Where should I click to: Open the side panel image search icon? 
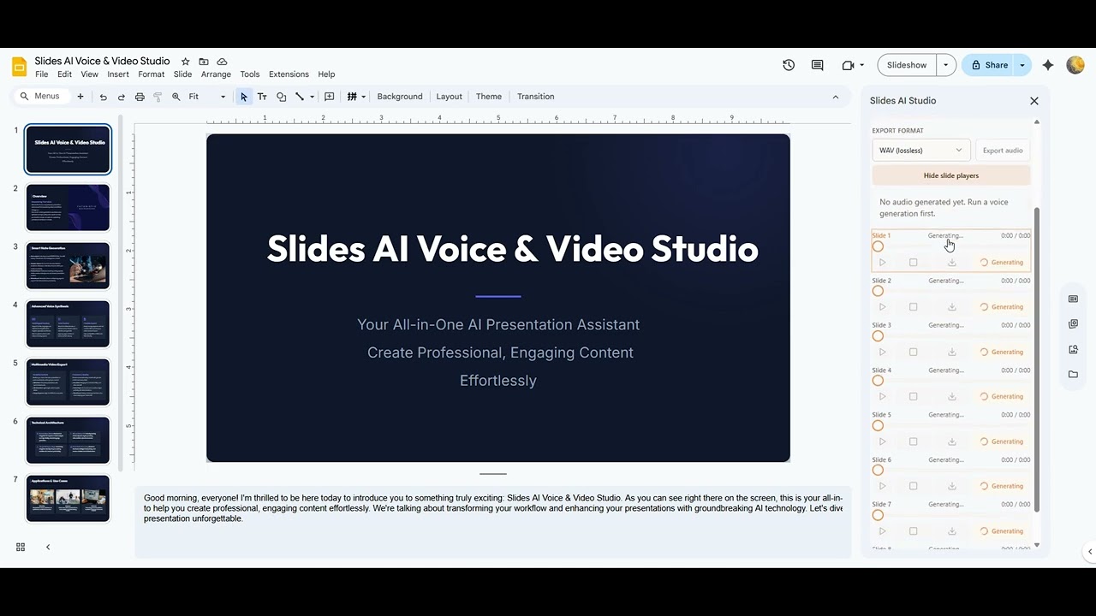tap(1073, 349)
